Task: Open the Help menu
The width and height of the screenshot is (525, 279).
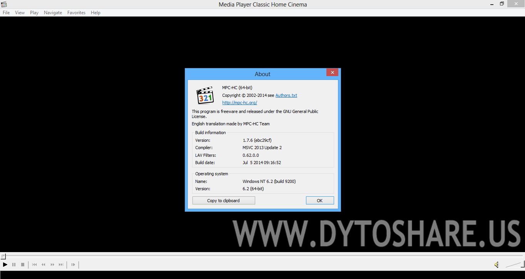Action: tap(95, 13)
